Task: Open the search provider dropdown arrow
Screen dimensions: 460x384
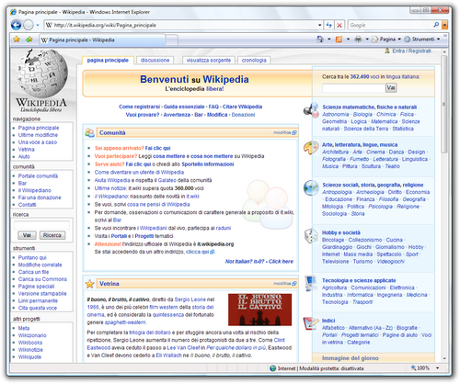Action: (444, 25)
